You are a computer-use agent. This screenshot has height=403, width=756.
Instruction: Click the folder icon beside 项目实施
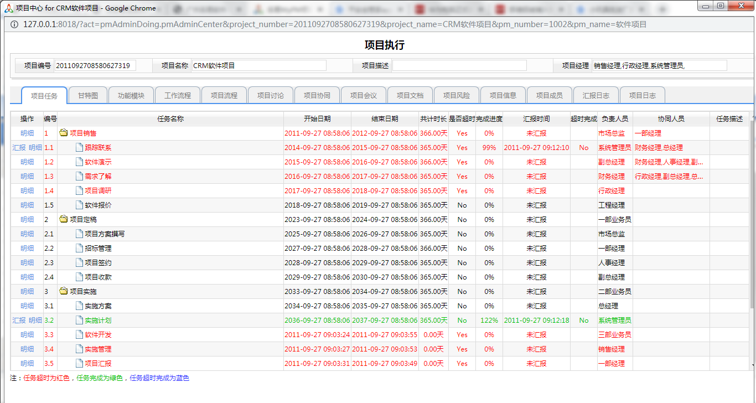[64, 291]
